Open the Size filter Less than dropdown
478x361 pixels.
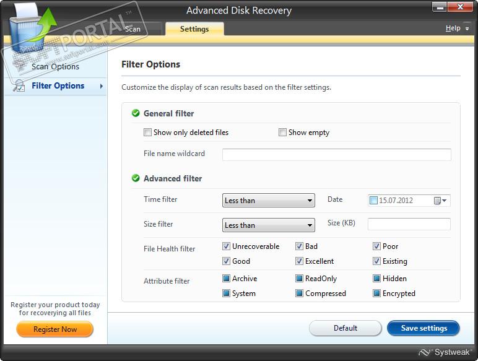pyautogui.click(x=269, y=225)
